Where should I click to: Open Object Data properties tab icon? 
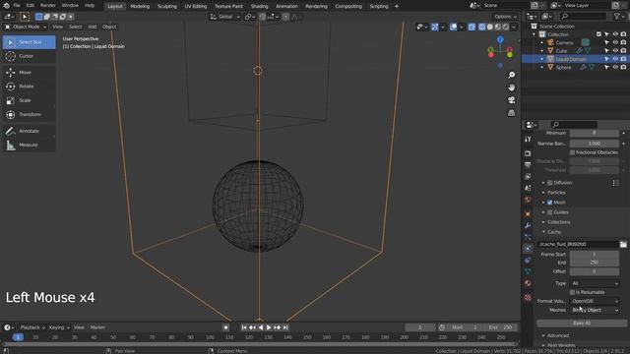pos(528,271)
